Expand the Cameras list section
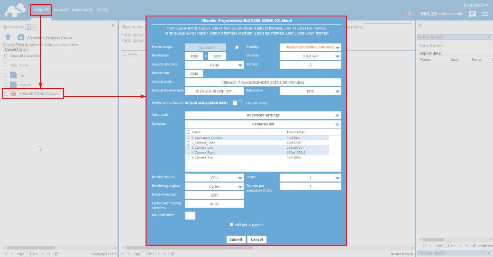493x257 pixels. coord(263,124)
